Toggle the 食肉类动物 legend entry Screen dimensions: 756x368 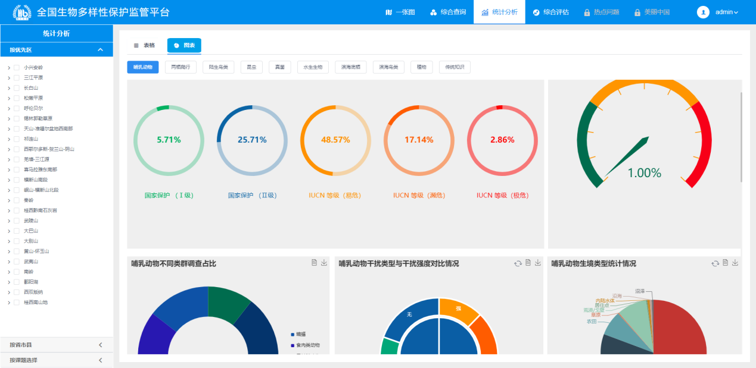tap(305, 345)
